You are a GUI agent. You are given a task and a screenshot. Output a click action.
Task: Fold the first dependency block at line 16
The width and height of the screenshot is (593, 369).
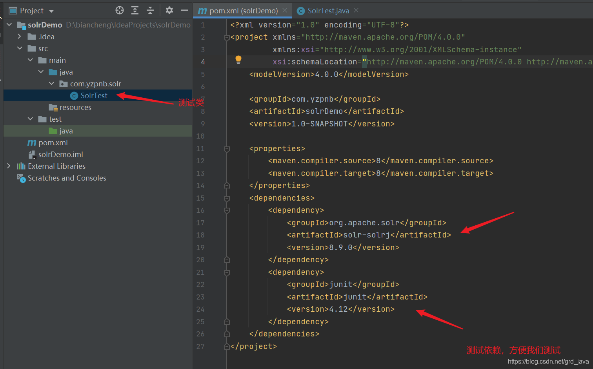coord(227,211)
